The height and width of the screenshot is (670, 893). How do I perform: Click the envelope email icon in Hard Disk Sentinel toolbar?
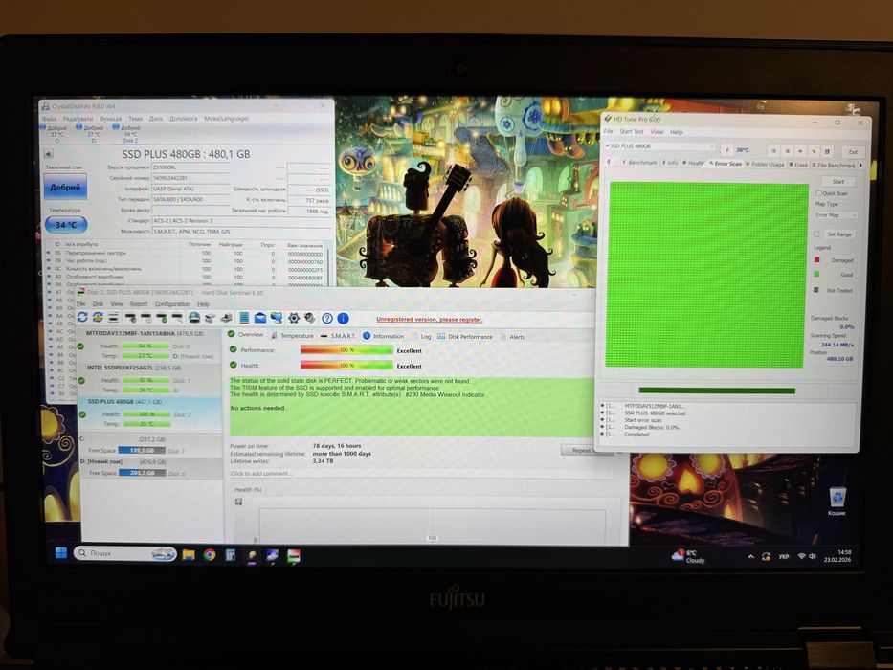[x=259, y=318]
